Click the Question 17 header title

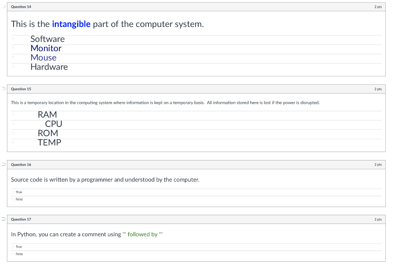[x=21, y=219]
